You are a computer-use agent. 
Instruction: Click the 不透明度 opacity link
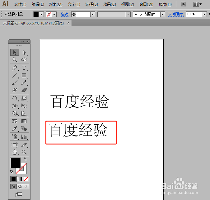tap(176, 15)
